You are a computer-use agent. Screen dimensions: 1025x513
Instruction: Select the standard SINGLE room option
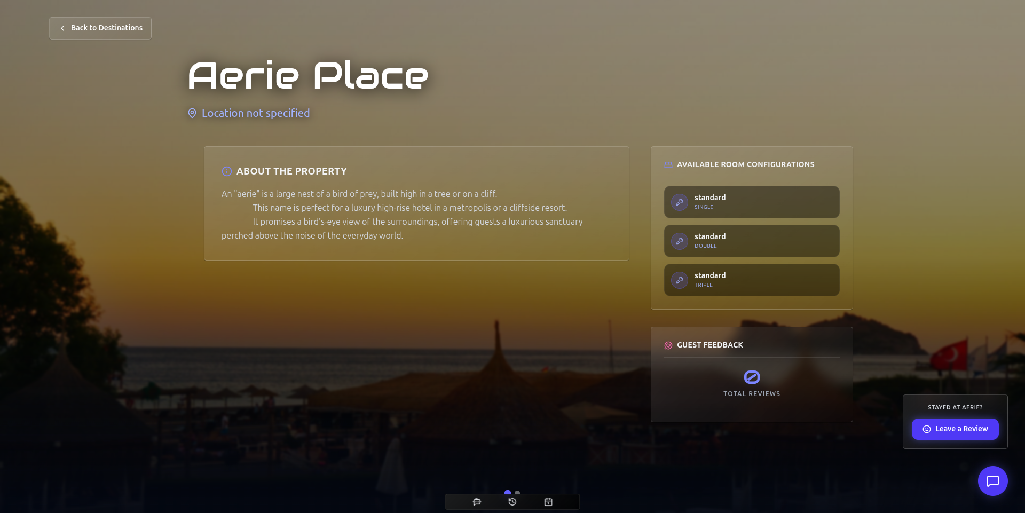[x=752, y=202]
